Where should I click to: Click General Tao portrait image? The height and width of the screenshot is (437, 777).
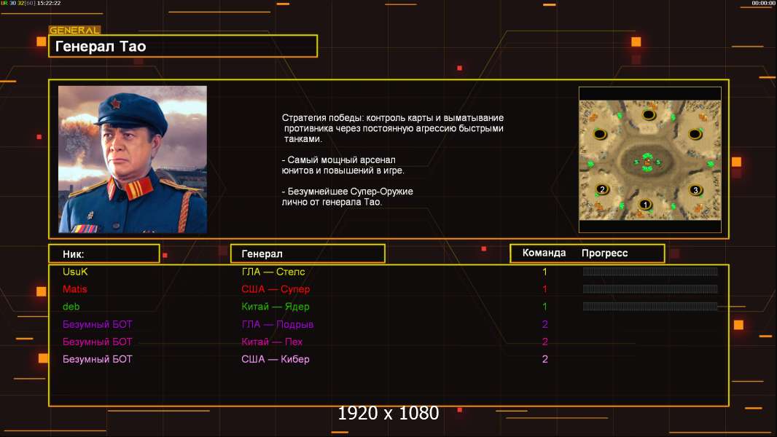(x=133, y=160)
